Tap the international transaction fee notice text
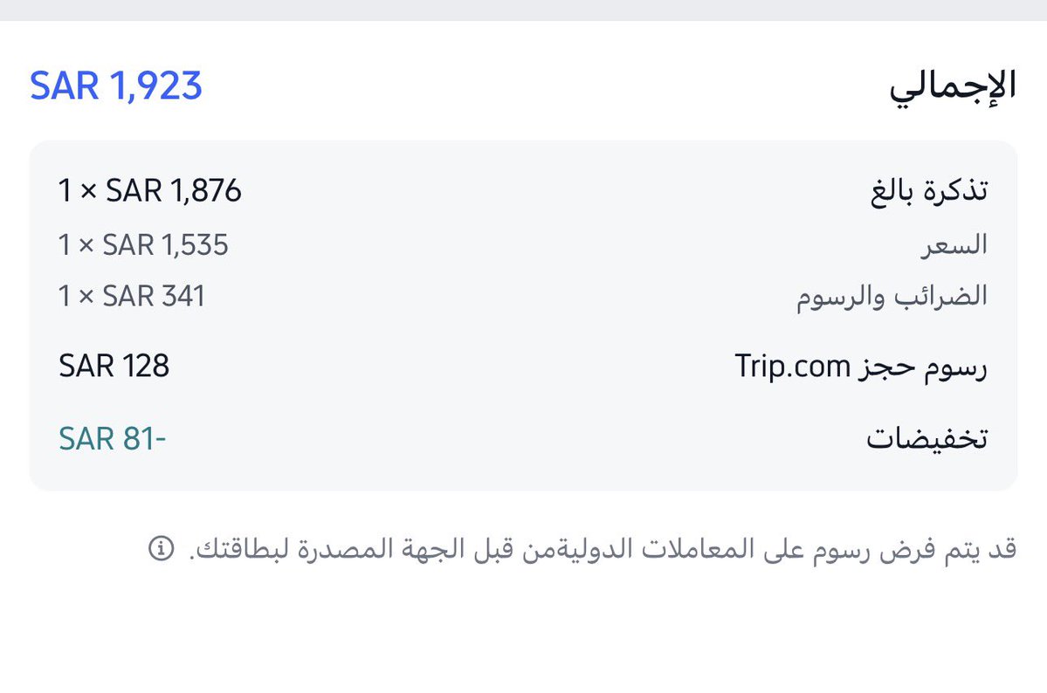This screenshot has width=1047, height=693. point(603,549)
